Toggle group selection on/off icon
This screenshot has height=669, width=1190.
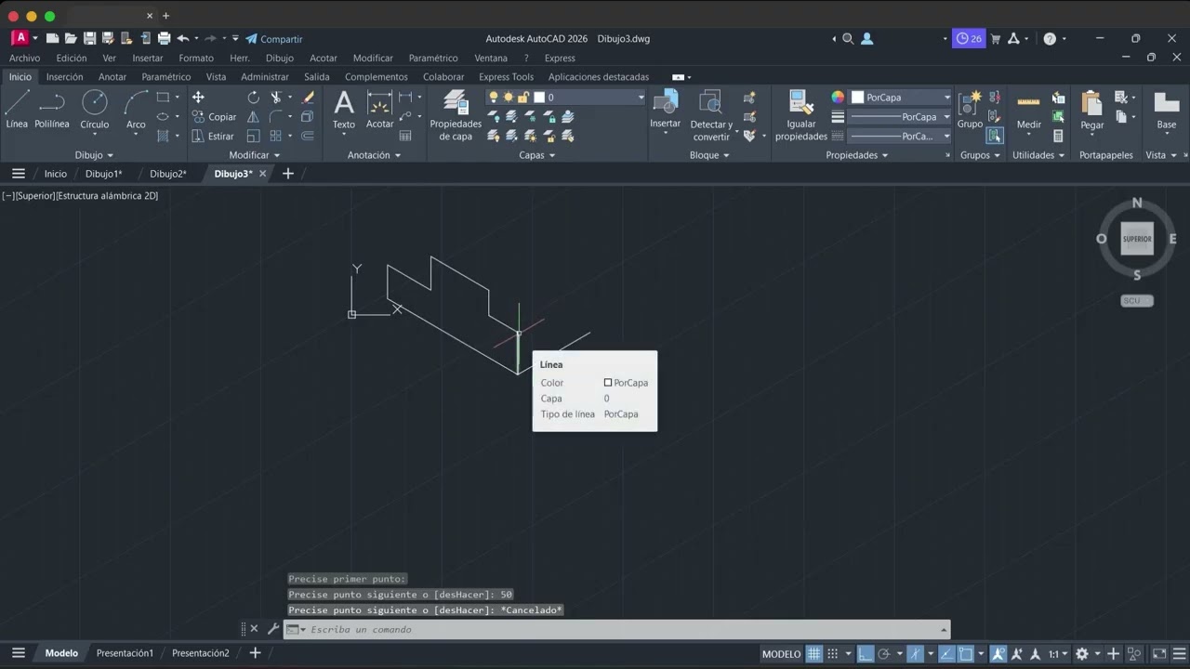pyautogui.click(x=995, y=137)
